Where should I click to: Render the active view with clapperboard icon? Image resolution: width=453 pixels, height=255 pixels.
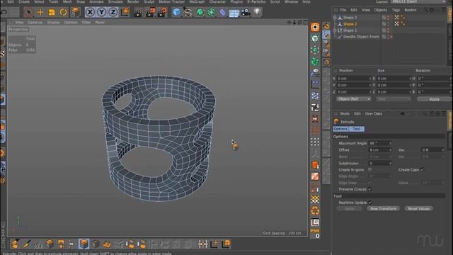[138, 12]
